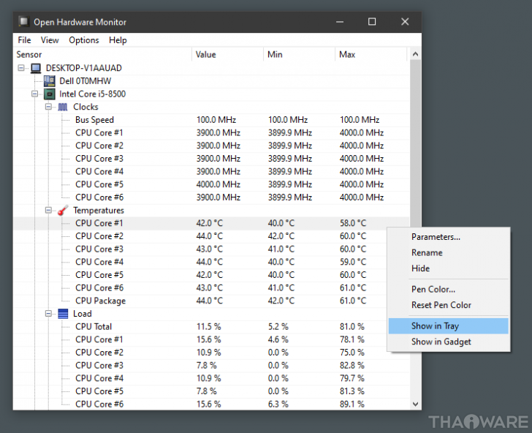
Task: Collapse the Intel Core i5-8500 node
Action: [x=34, y=94]
